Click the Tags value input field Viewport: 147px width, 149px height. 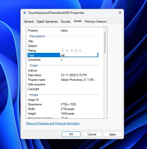point(79,55)
